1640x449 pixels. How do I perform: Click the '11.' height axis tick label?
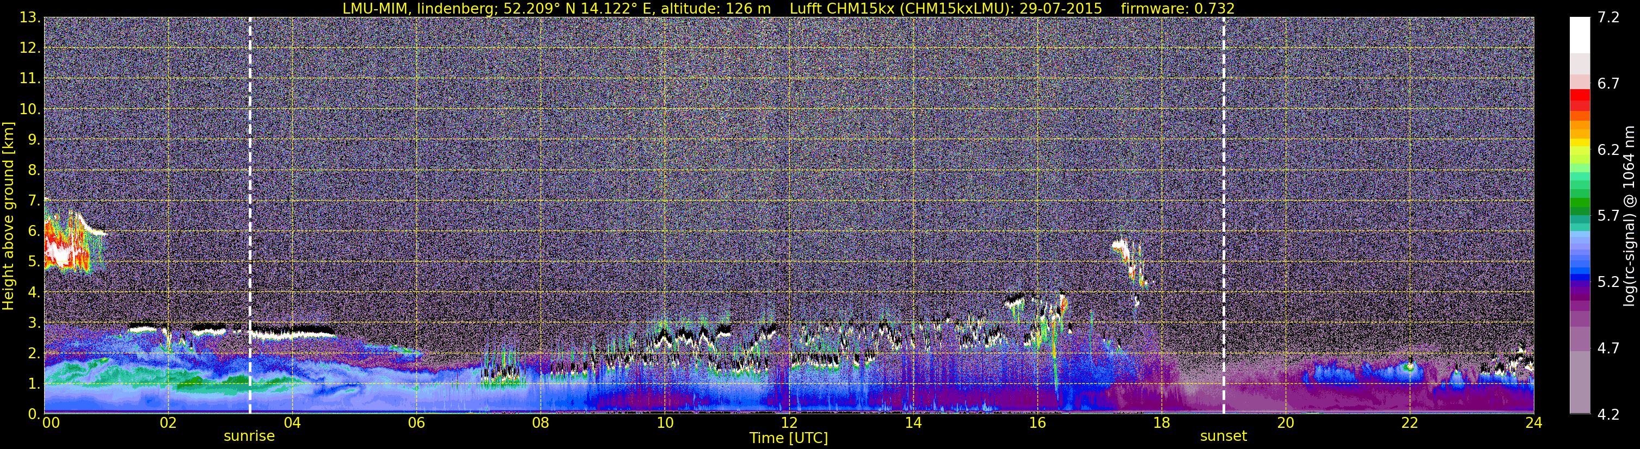[30, 79]
